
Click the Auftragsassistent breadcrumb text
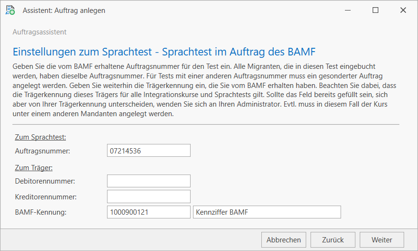click(39, 32)
